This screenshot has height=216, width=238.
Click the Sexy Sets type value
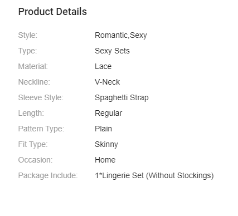click(112, 51)
